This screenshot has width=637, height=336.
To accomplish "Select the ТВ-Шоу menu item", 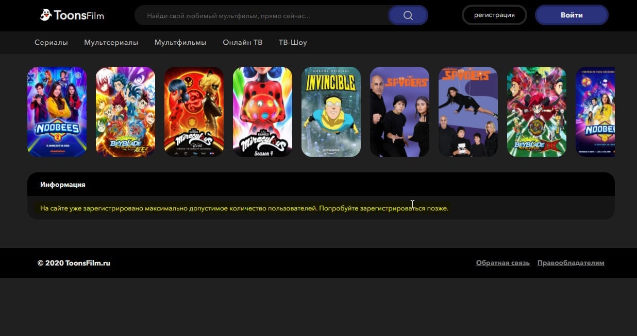I will [293, 42].
